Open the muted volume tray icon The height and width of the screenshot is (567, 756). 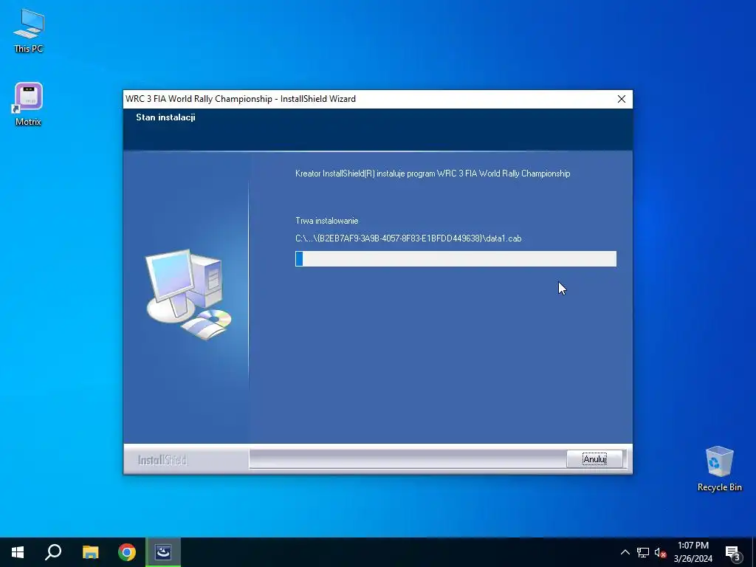(660, 552)
